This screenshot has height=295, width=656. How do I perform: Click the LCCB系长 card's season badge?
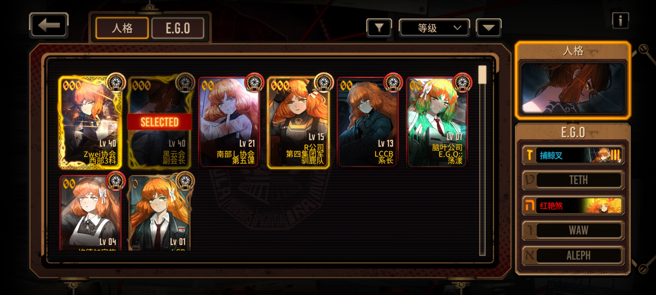[393, 82]
